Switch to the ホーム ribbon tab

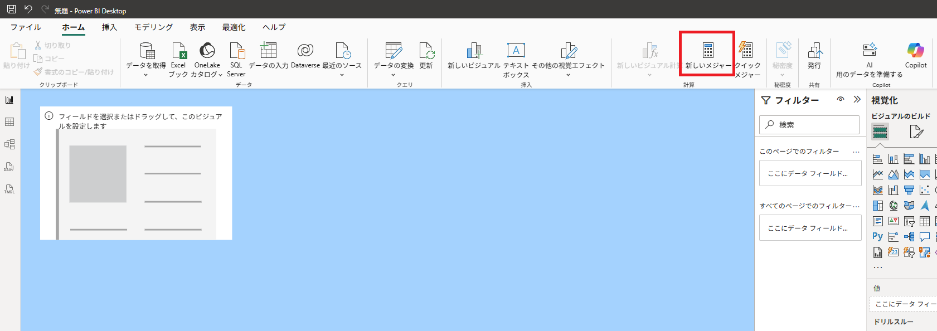[x=74, y=27]
